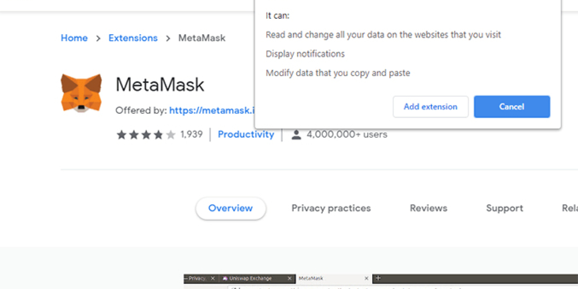
Task: Close the Uniswap Exchange tab
Action: pos(290,278)
